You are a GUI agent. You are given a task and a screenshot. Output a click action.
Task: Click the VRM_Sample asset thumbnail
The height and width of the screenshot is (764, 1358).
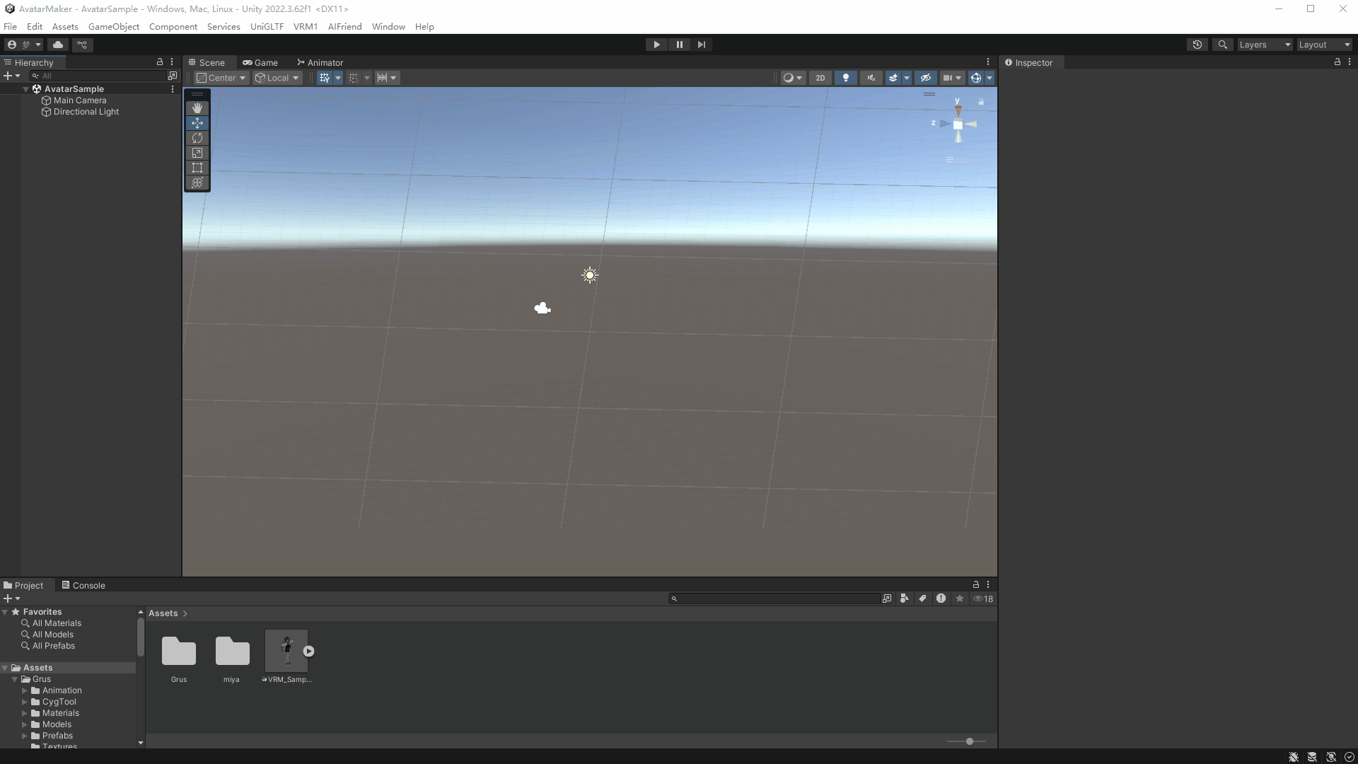pyautogui.click(x=286, y=651)
